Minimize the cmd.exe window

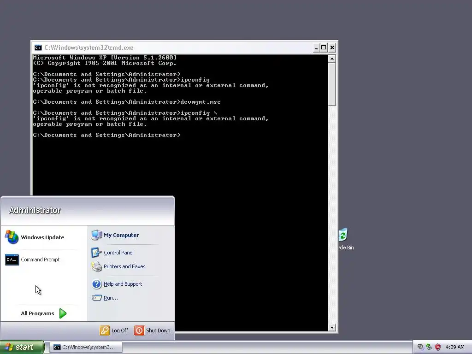316,47
